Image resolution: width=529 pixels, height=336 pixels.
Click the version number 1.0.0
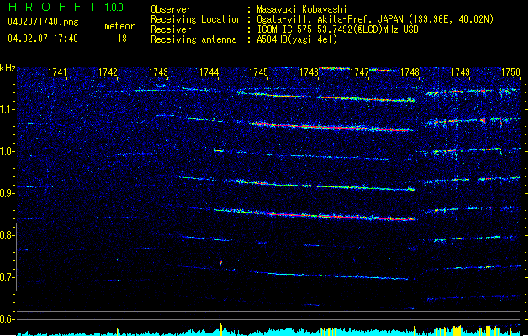(x=114, y=8)
